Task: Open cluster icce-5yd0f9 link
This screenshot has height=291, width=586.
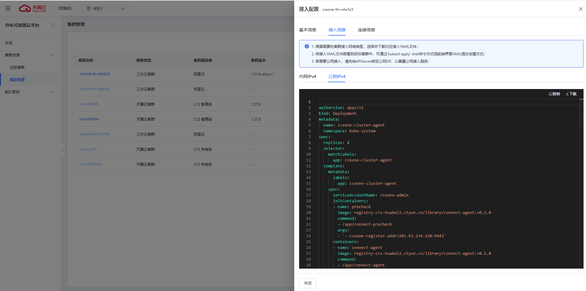Action: 89,104
